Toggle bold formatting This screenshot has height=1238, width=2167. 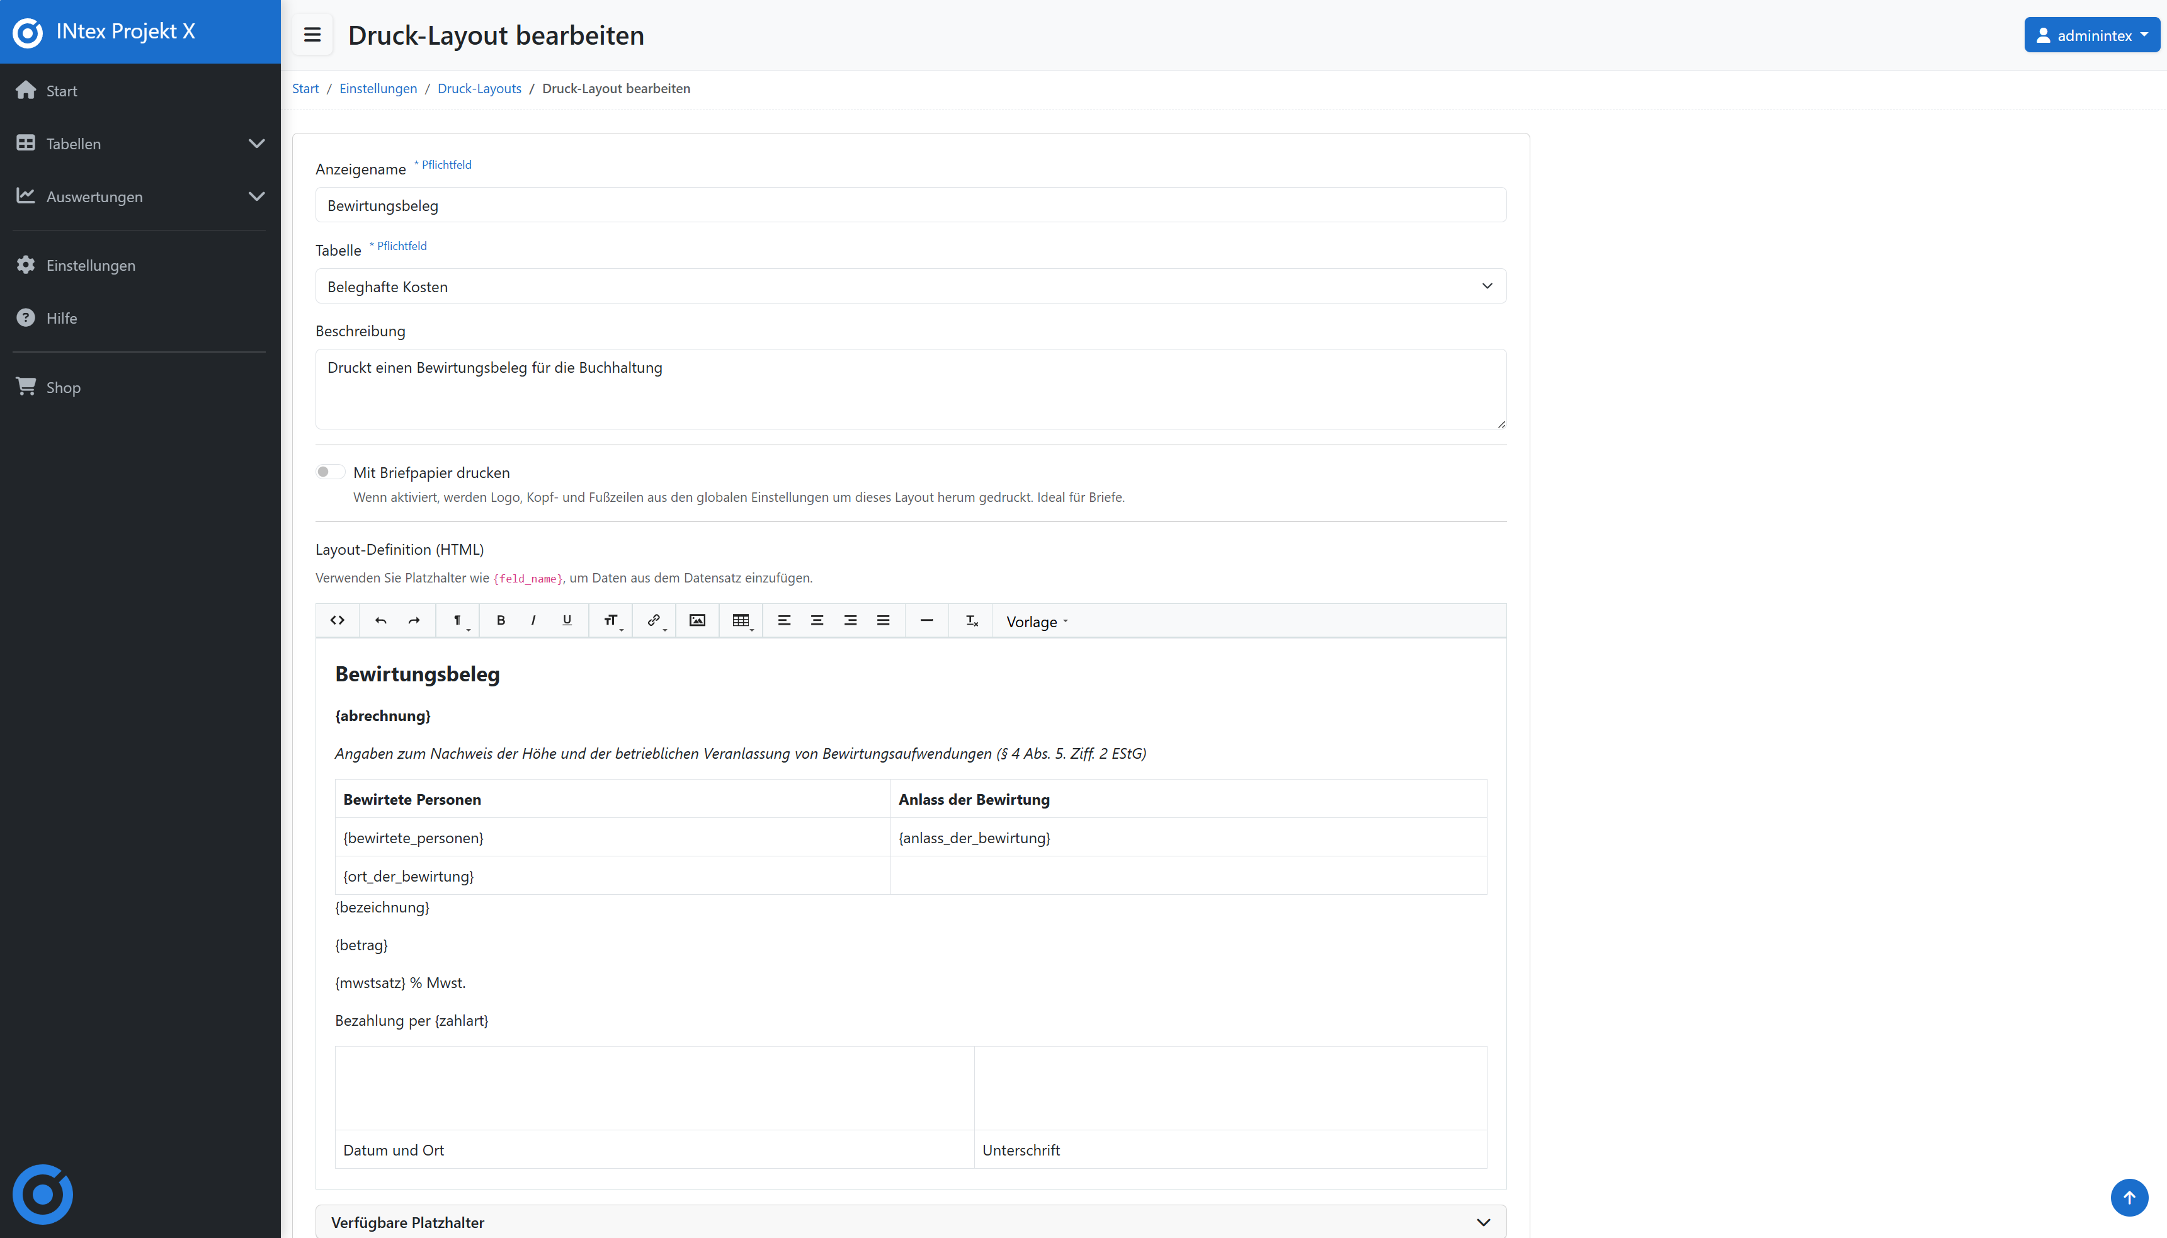[501, 621]
